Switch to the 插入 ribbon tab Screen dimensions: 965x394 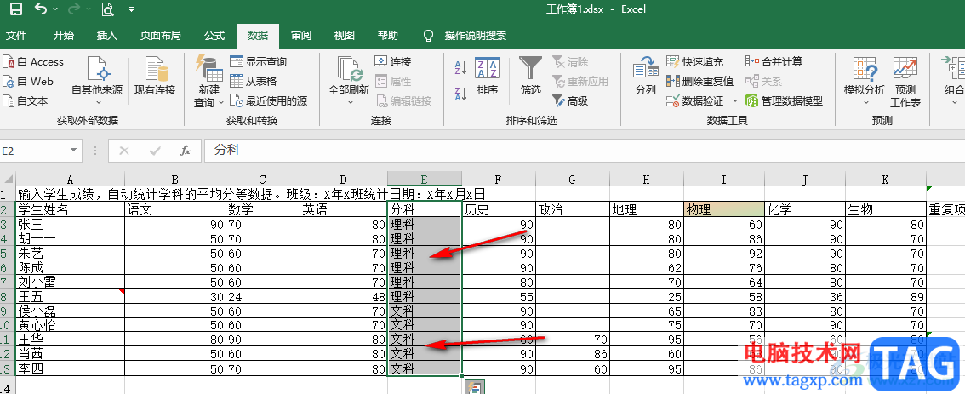point(107,36)
